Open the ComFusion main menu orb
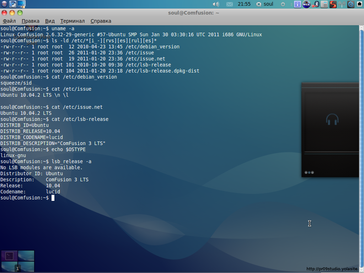 pos(4,4)
